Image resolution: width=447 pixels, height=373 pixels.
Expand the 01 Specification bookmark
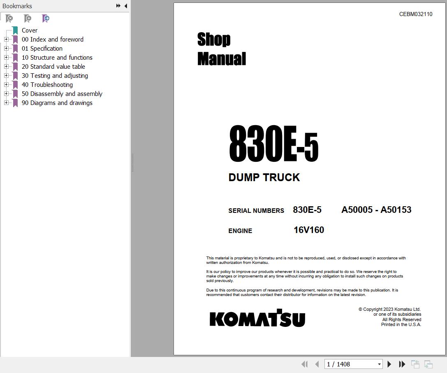click(x=6, y=49)
